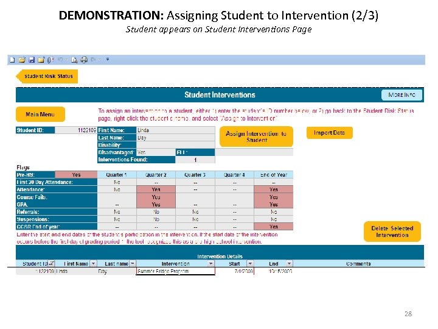Open Customize Quick Access Toolbar arrow
Screen dimensions: 438x329
coord(108,60)
